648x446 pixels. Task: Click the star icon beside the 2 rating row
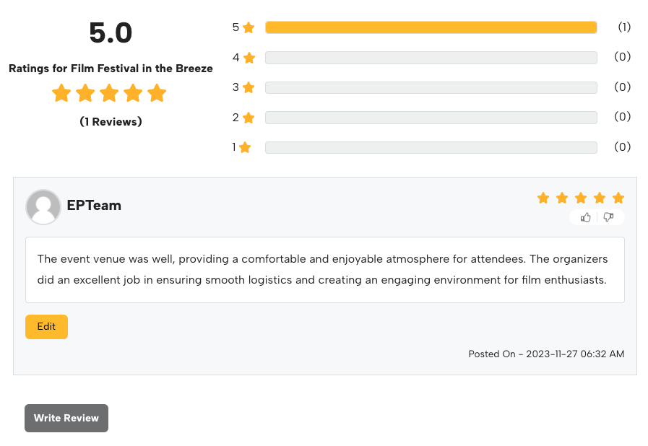click(x=249, y=118)
